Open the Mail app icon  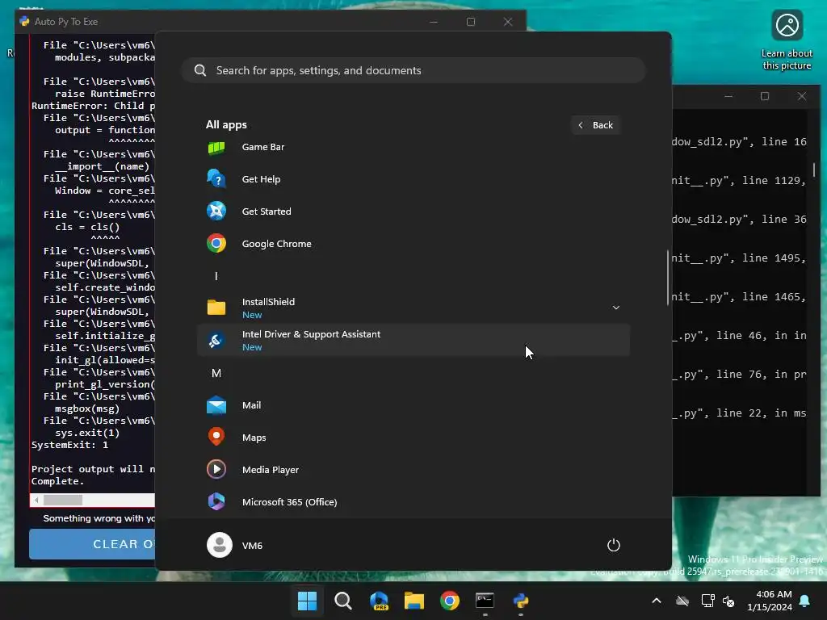tap(216, 405)
